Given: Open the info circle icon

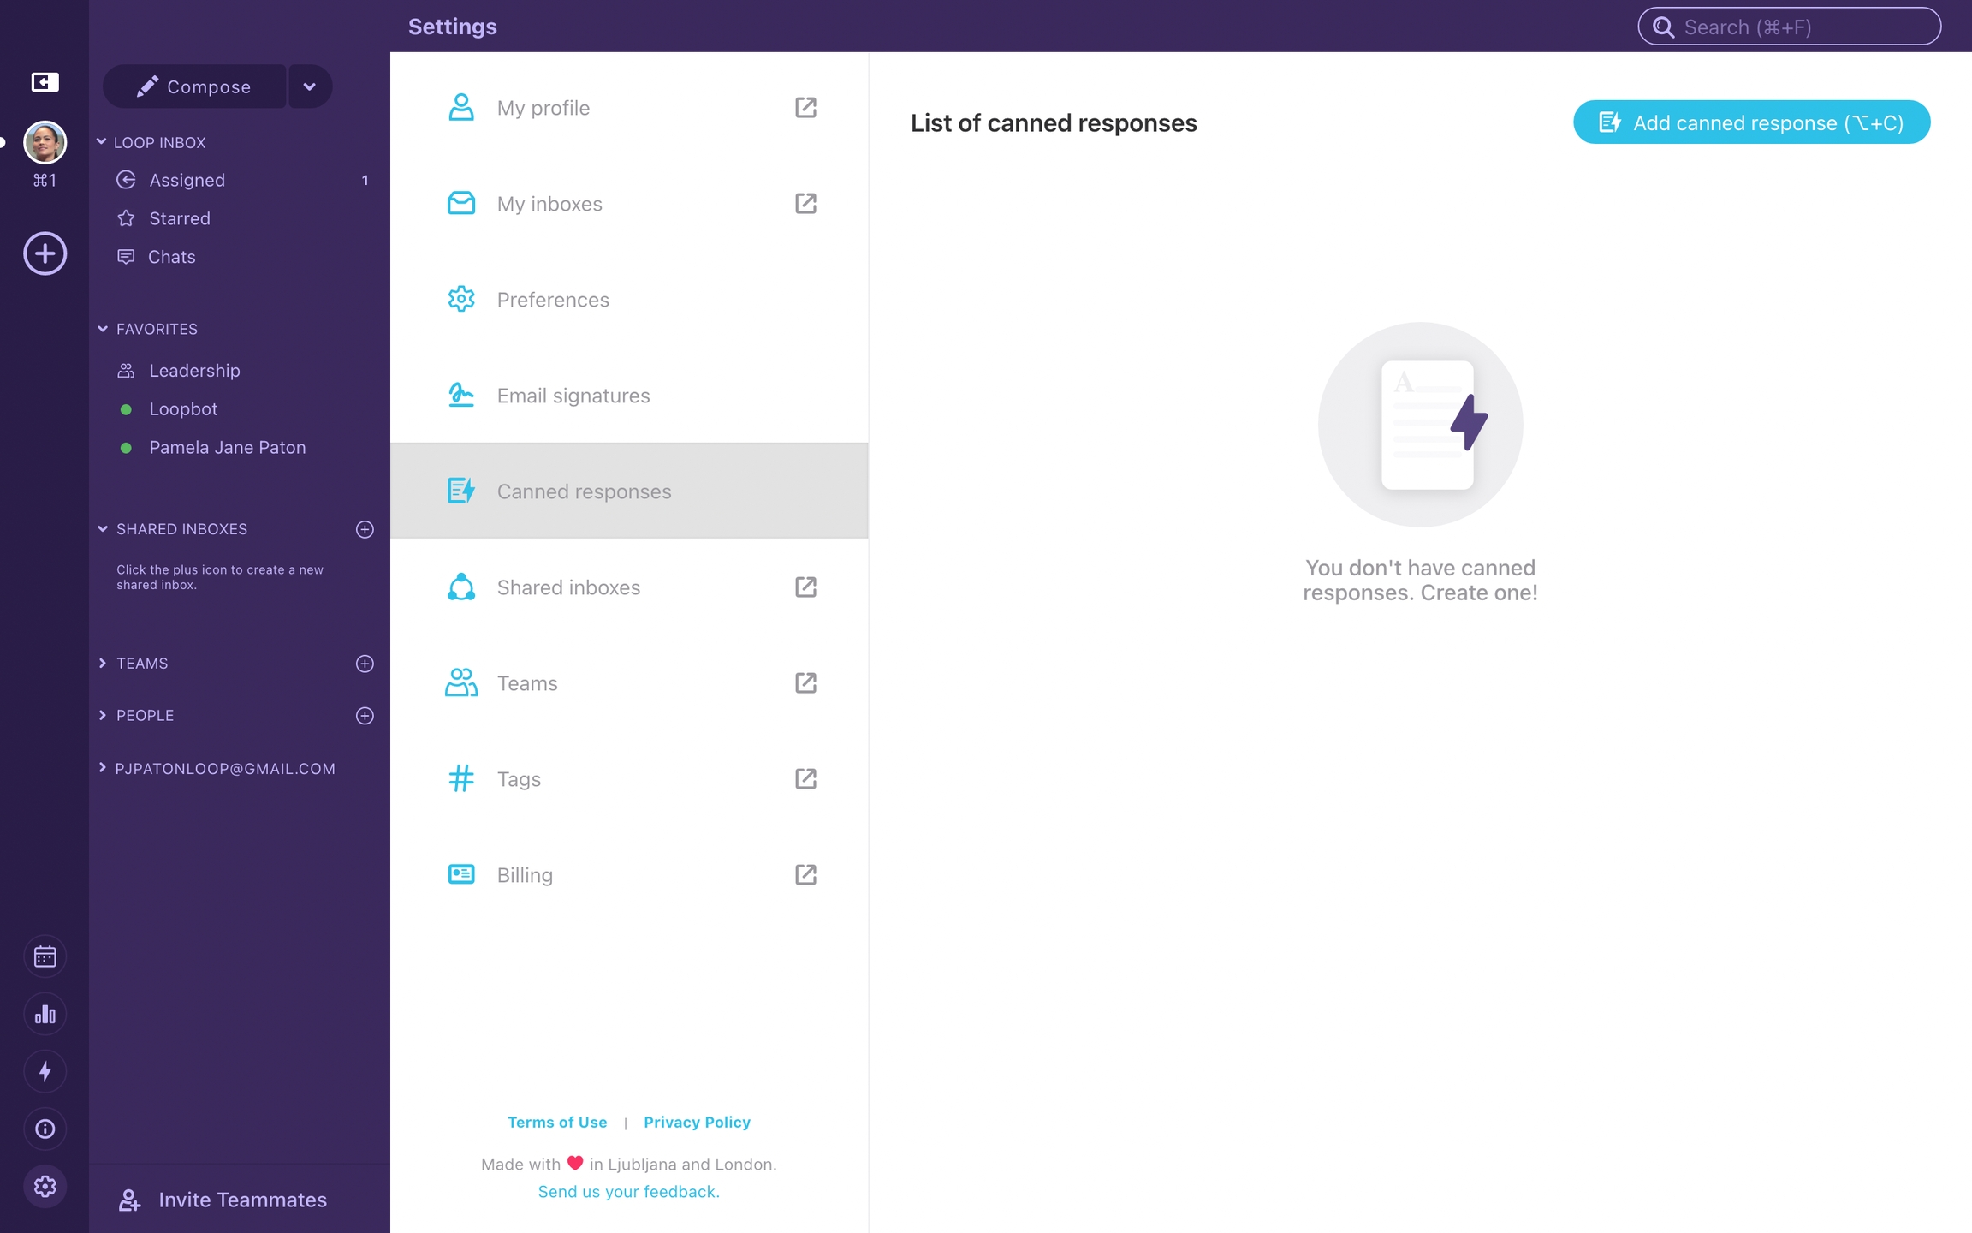Looking at the screenshot, I should coord(45,1129).
